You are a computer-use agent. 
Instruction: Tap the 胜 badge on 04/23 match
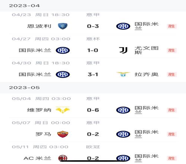click(171, 26)
